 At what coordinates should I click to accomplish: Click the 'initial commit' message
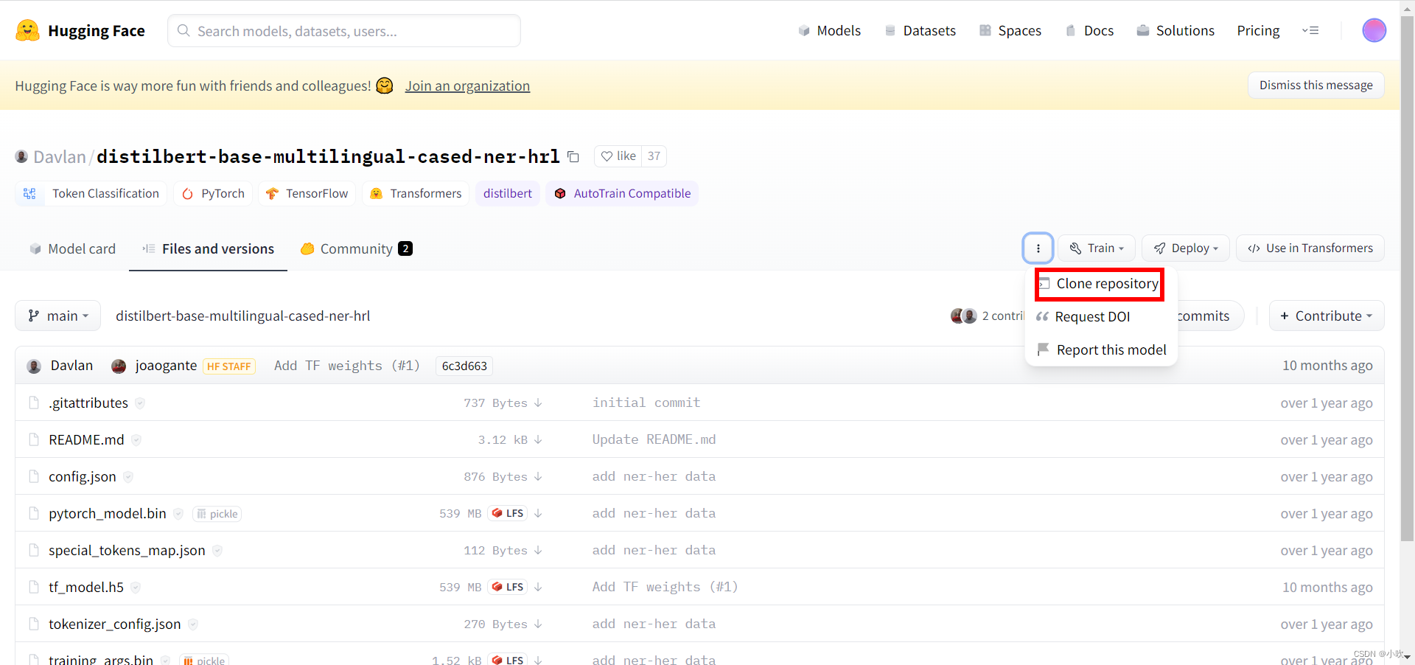pyautogui.click(x=646, y=403)
